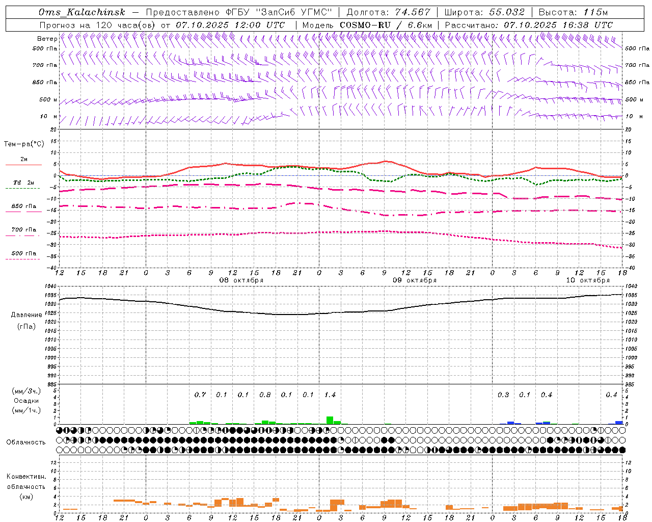Click the Облачность panel label

26,442
